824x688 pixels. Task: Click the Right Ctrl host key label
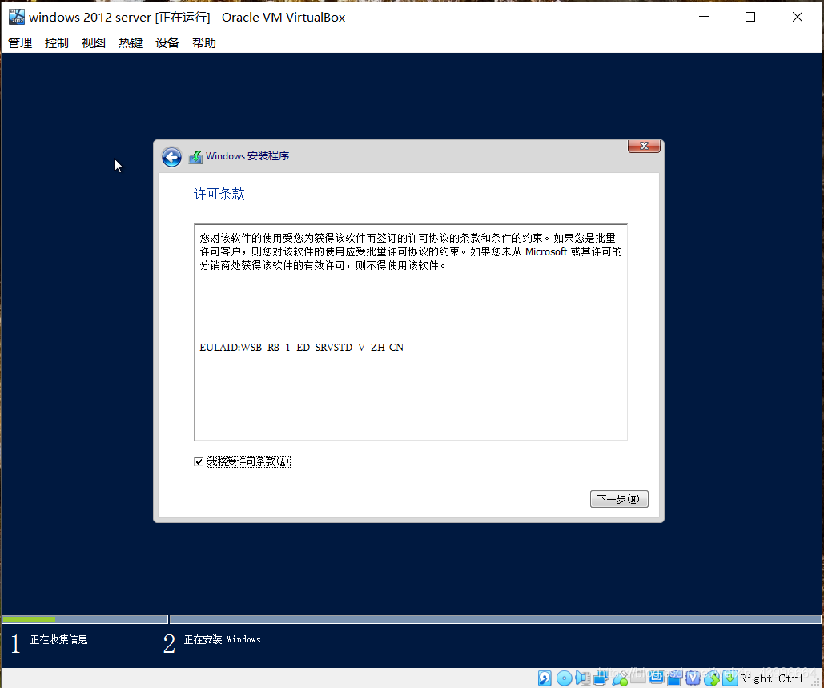[771, 678]
